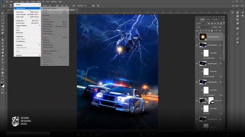Select the Dodge tool
Screen dimensions: 245x137
coord(3,56)
